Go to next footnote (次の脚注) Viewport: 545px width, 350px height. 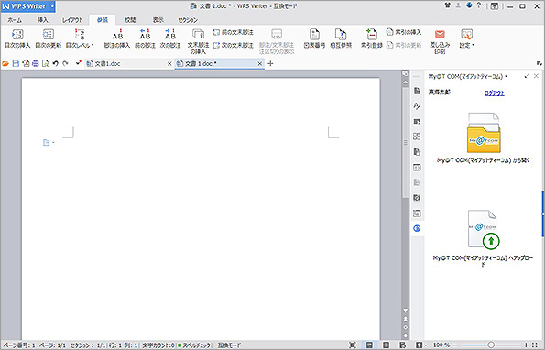tap(170, 38)
